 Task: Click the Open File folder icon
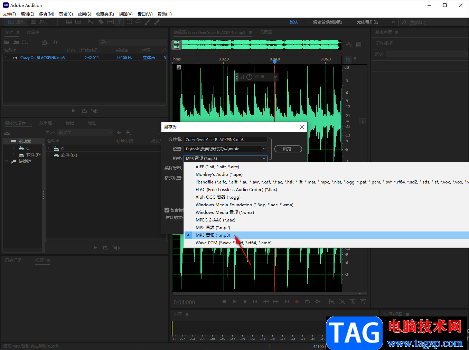pyautogui.click(x=7, y=42)
